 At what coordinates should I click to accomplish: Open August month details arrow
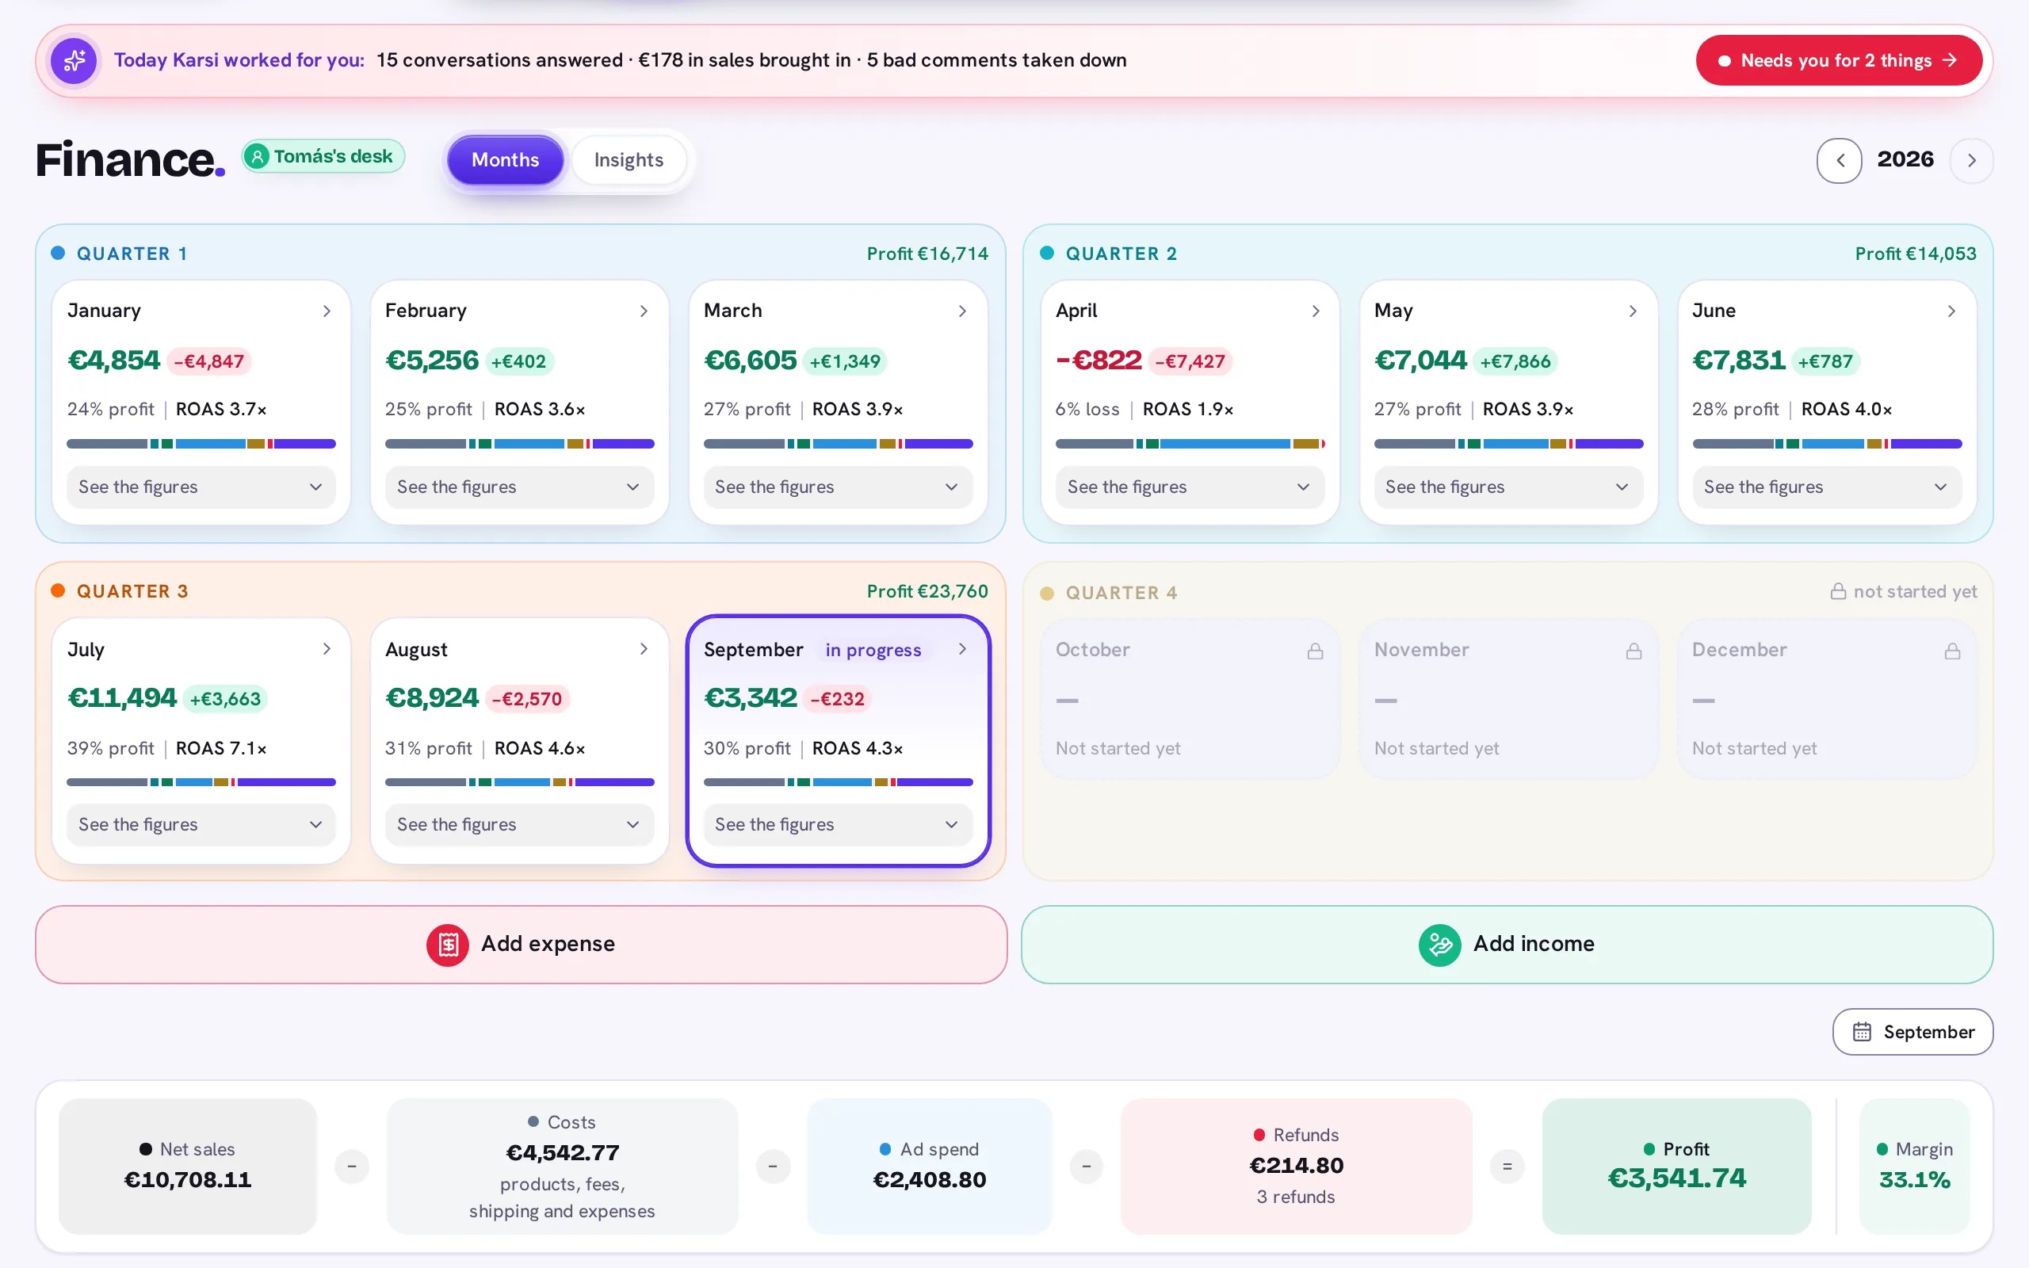644,649
